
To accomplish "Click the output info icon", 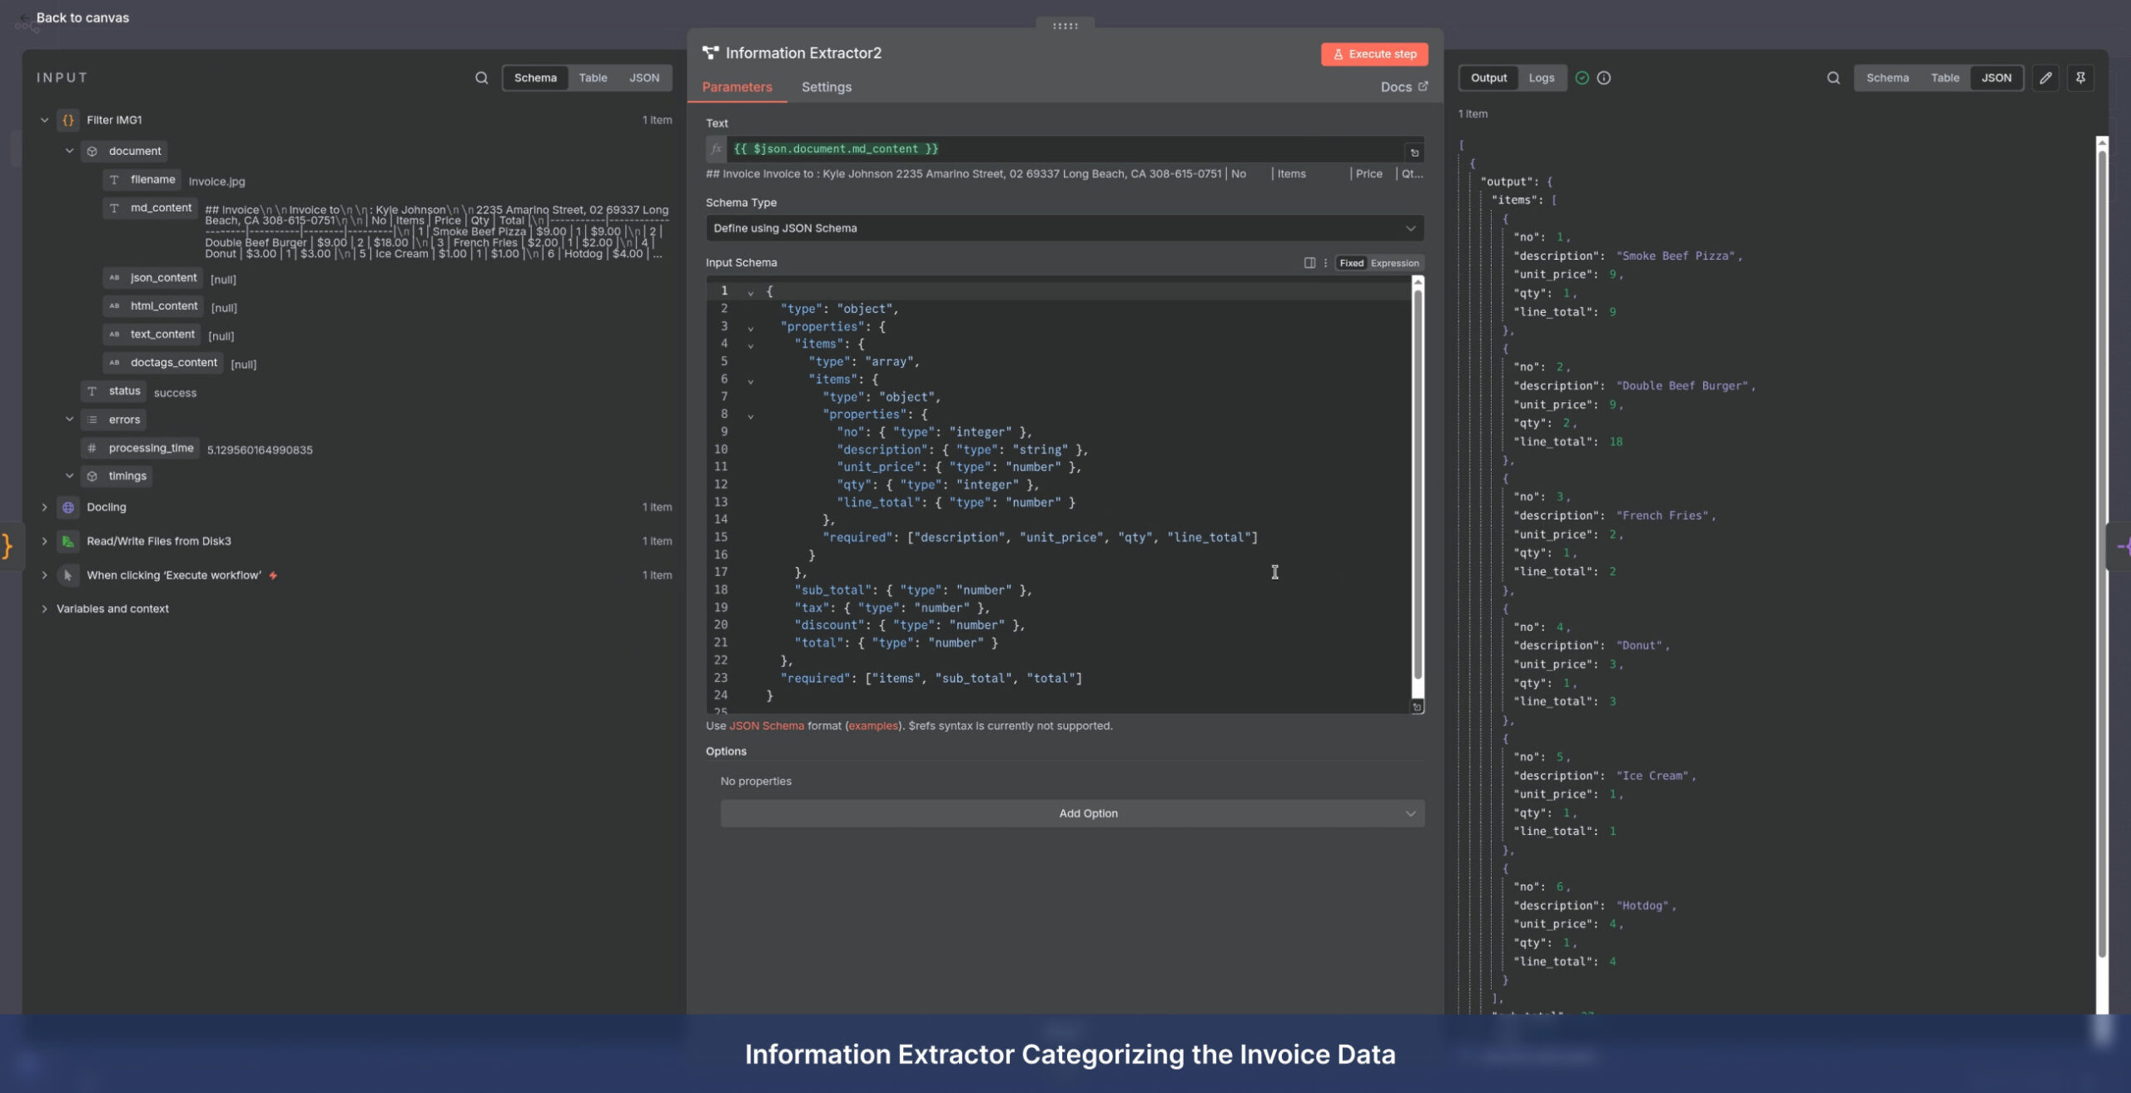I will tap(1603, 77).
